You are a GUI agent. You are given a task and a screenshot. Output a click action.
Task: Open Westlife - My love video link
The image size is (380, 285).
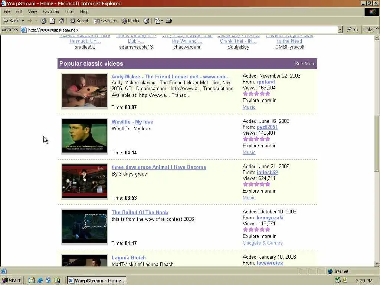coord(132,122)
